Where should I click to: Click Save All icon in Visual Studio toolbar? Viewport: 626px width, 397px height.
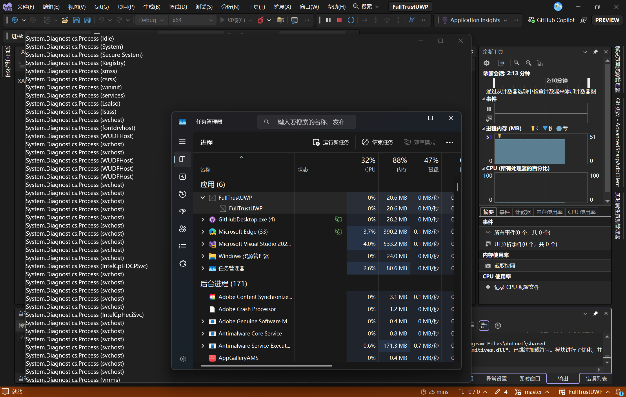pos(87,20)
